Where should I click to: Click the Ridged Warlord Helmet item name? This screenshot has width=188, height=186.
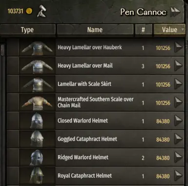coord(83,157)
